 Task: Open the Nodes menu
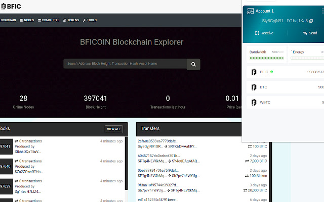[27, 20]
